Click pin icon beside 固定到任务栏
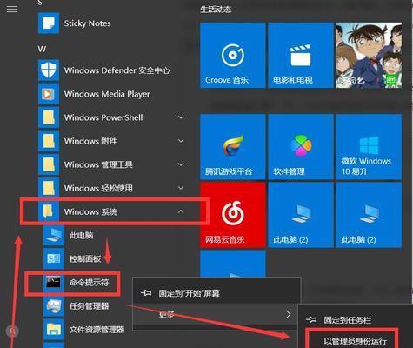Image resolution: width=413 pixels, height=348 pixels. click(311, 320)
